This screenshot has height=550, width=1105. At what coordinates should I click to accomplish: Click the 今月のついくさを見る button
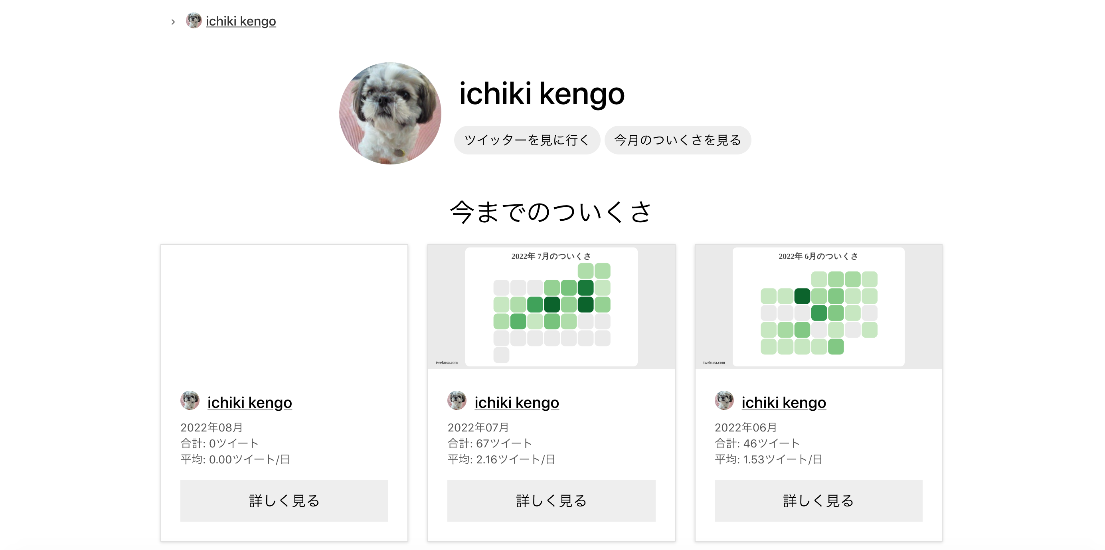click(x=678, y=140)
